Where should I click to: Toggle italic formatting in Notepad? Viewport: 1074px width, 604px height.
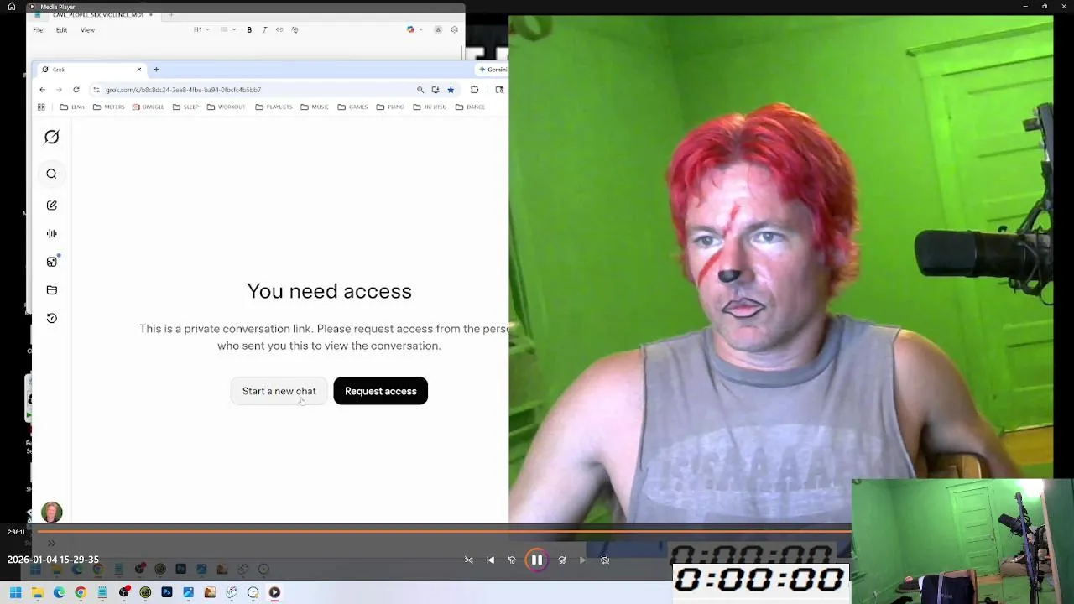(x=264, y=30)
